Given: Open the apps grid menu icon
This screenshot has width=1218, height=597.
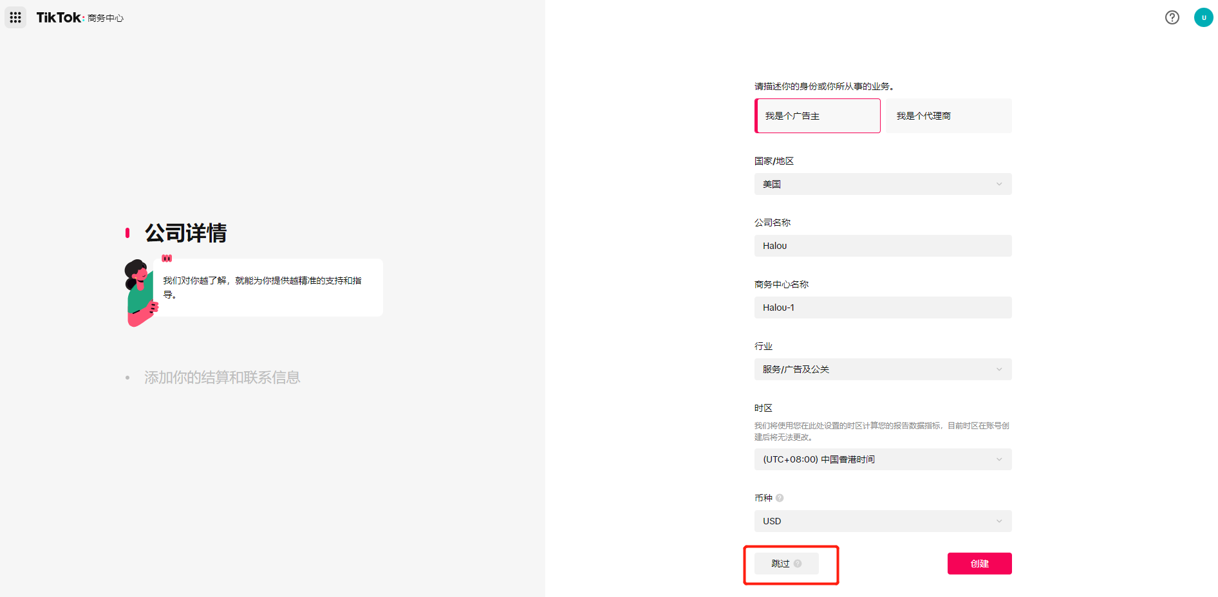Looking at the screenshot, I should pos(15,17).
